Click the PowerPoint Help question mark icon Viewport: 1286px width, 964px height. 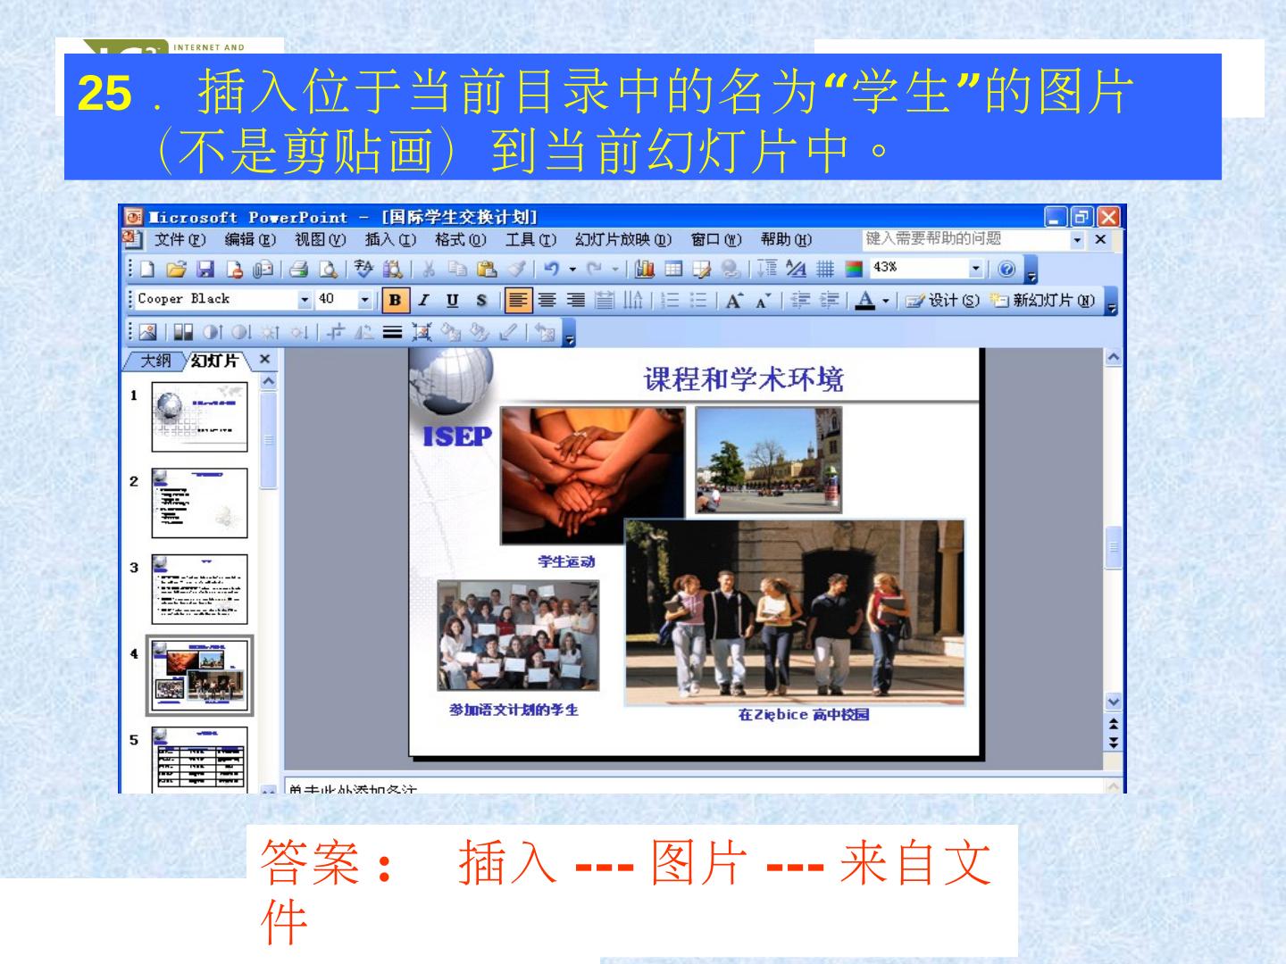tap(1006, 269)
